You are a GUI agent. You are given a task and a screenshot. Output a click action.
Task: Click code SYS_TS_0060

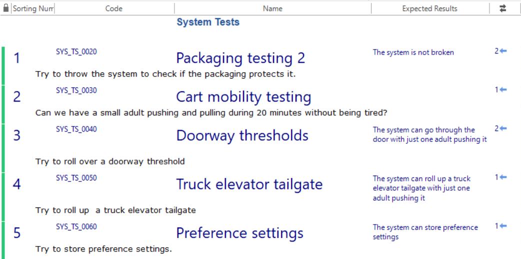(x=76, y=226)
